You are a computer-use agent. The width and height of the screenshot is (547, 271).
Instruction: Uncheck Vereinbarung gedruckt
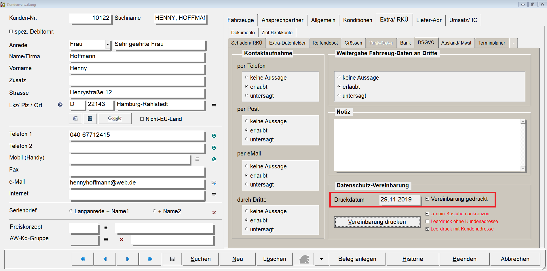coord(428,199)
